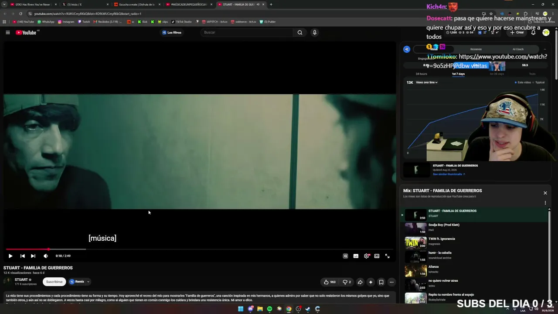Open Google Chrome from the taskbar
Screen dimensions: 558x314
pyautogui.click(x=289, y=309)
